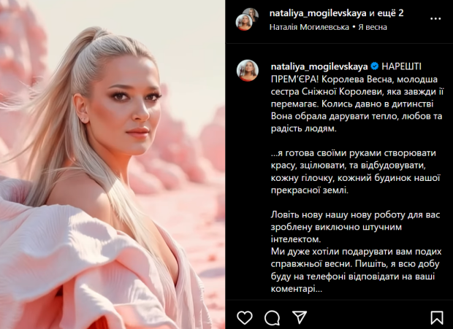Screen dimensions: 453x329
Task: Open comments via the speech bubble icon
Action: coord(272,318)
